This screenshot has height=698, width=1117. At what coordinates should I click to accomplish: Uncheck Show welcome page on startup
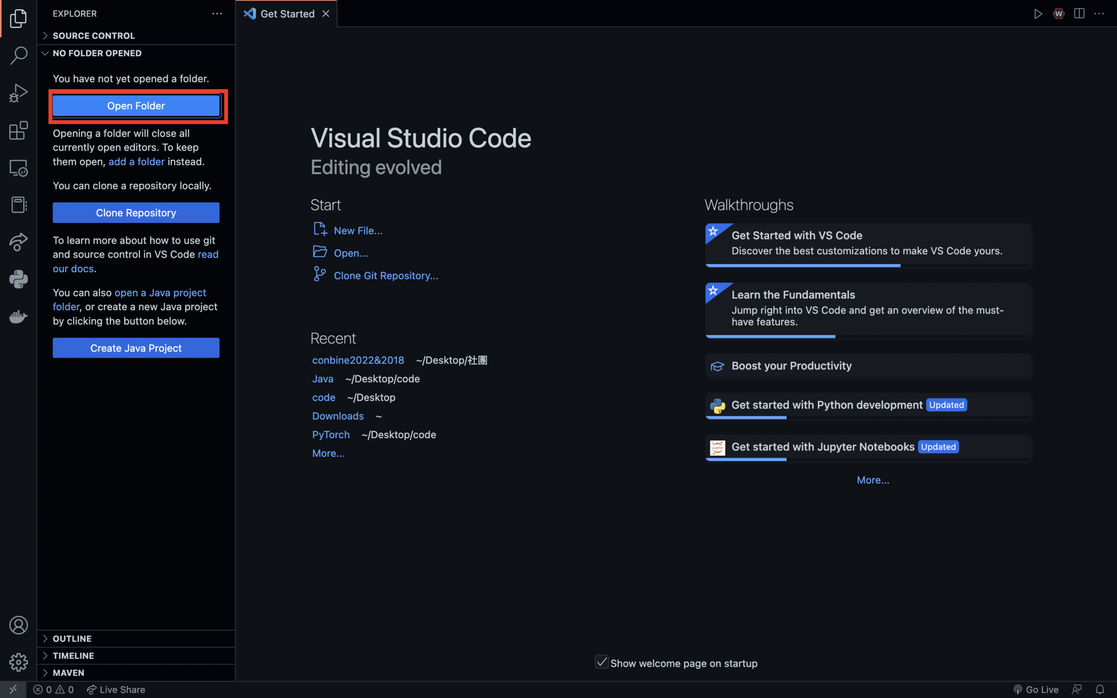coord(601,662)
